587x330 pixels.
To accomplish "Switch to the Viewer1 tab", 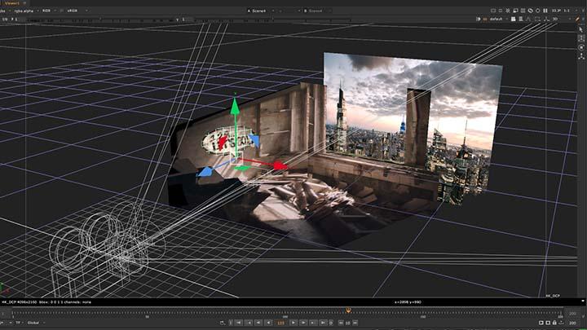I will coord(12,3).
